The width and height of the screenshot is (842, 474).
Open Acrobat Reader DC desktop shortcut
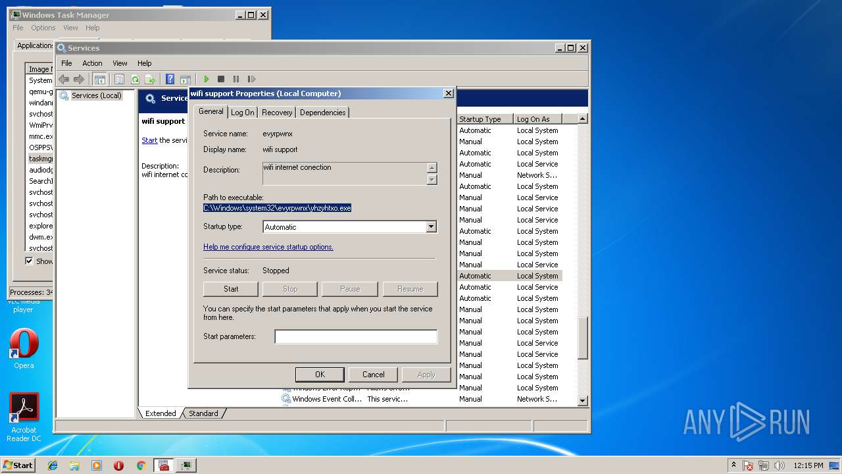(x=24, y=417)
